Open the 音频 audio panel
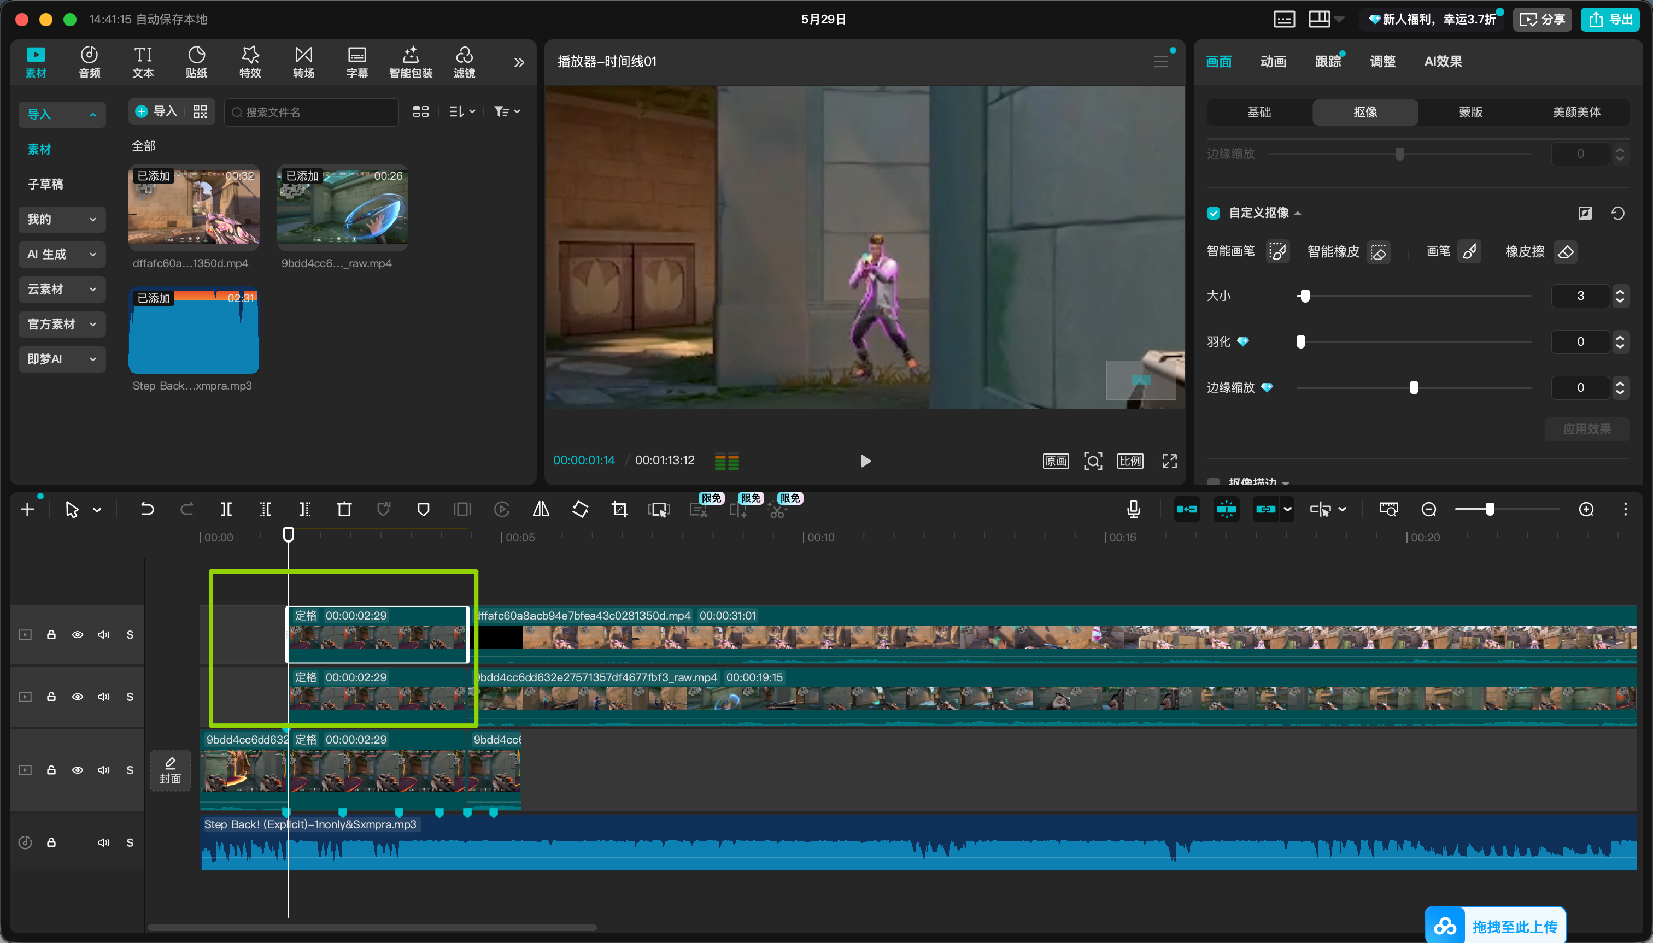1653x943 pixels. 90,62
